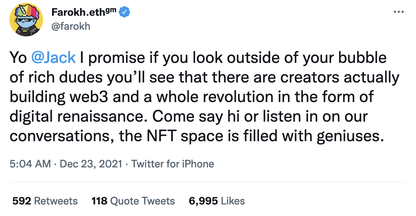416x216 pixels.
Task: View the 592 Retweets list
Action: click(45, 201)
